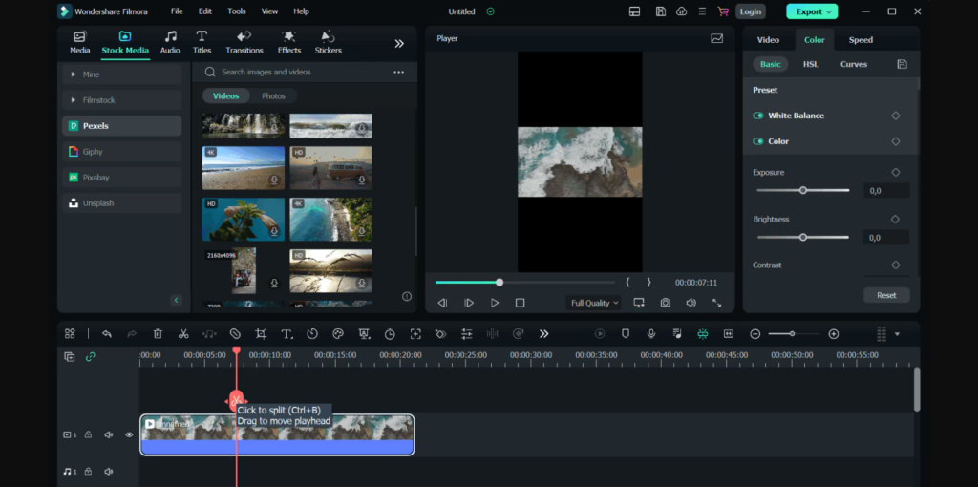This screenshot has height=487, width=978.
Task: Click the undo arrow icon
Action: pos(107,334)
